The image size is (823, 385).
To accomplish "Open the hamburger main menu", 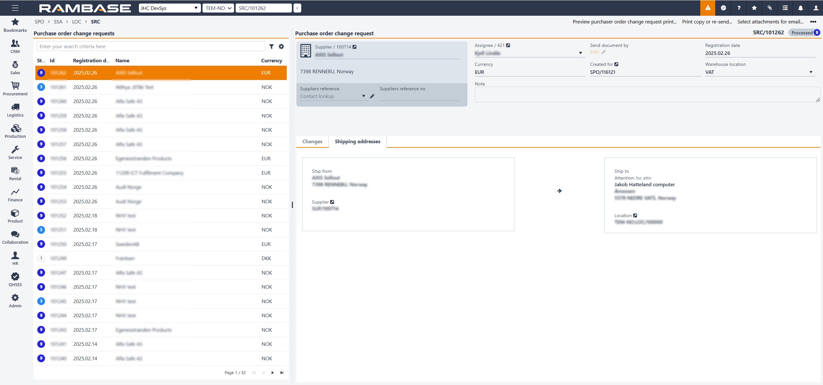I will pyautogui.click(x=15, y=8).
